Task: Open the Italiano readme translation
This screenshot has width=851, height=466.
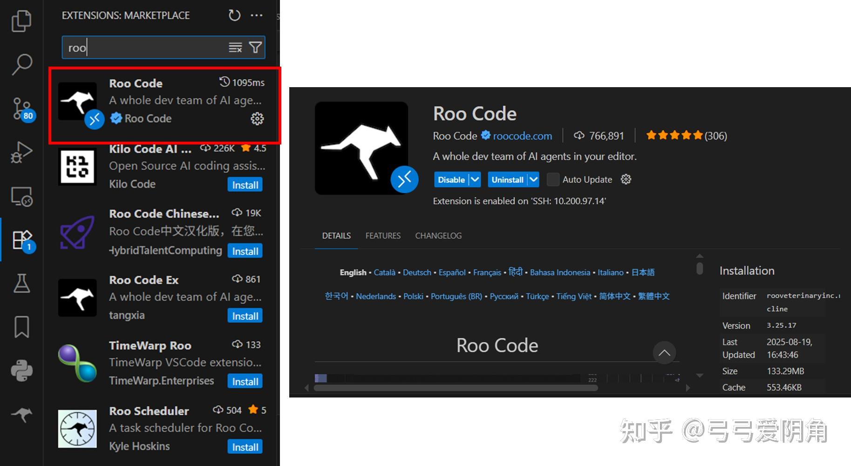Action: point(611,273)
